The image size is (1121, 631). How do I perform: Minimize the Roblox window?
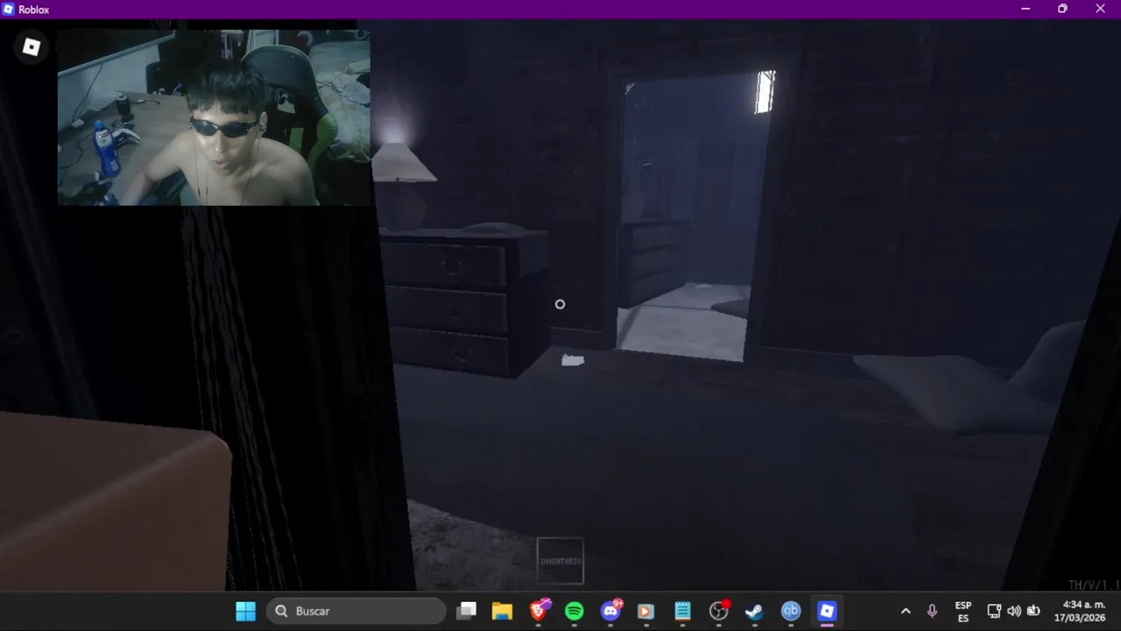(1026, 9)
